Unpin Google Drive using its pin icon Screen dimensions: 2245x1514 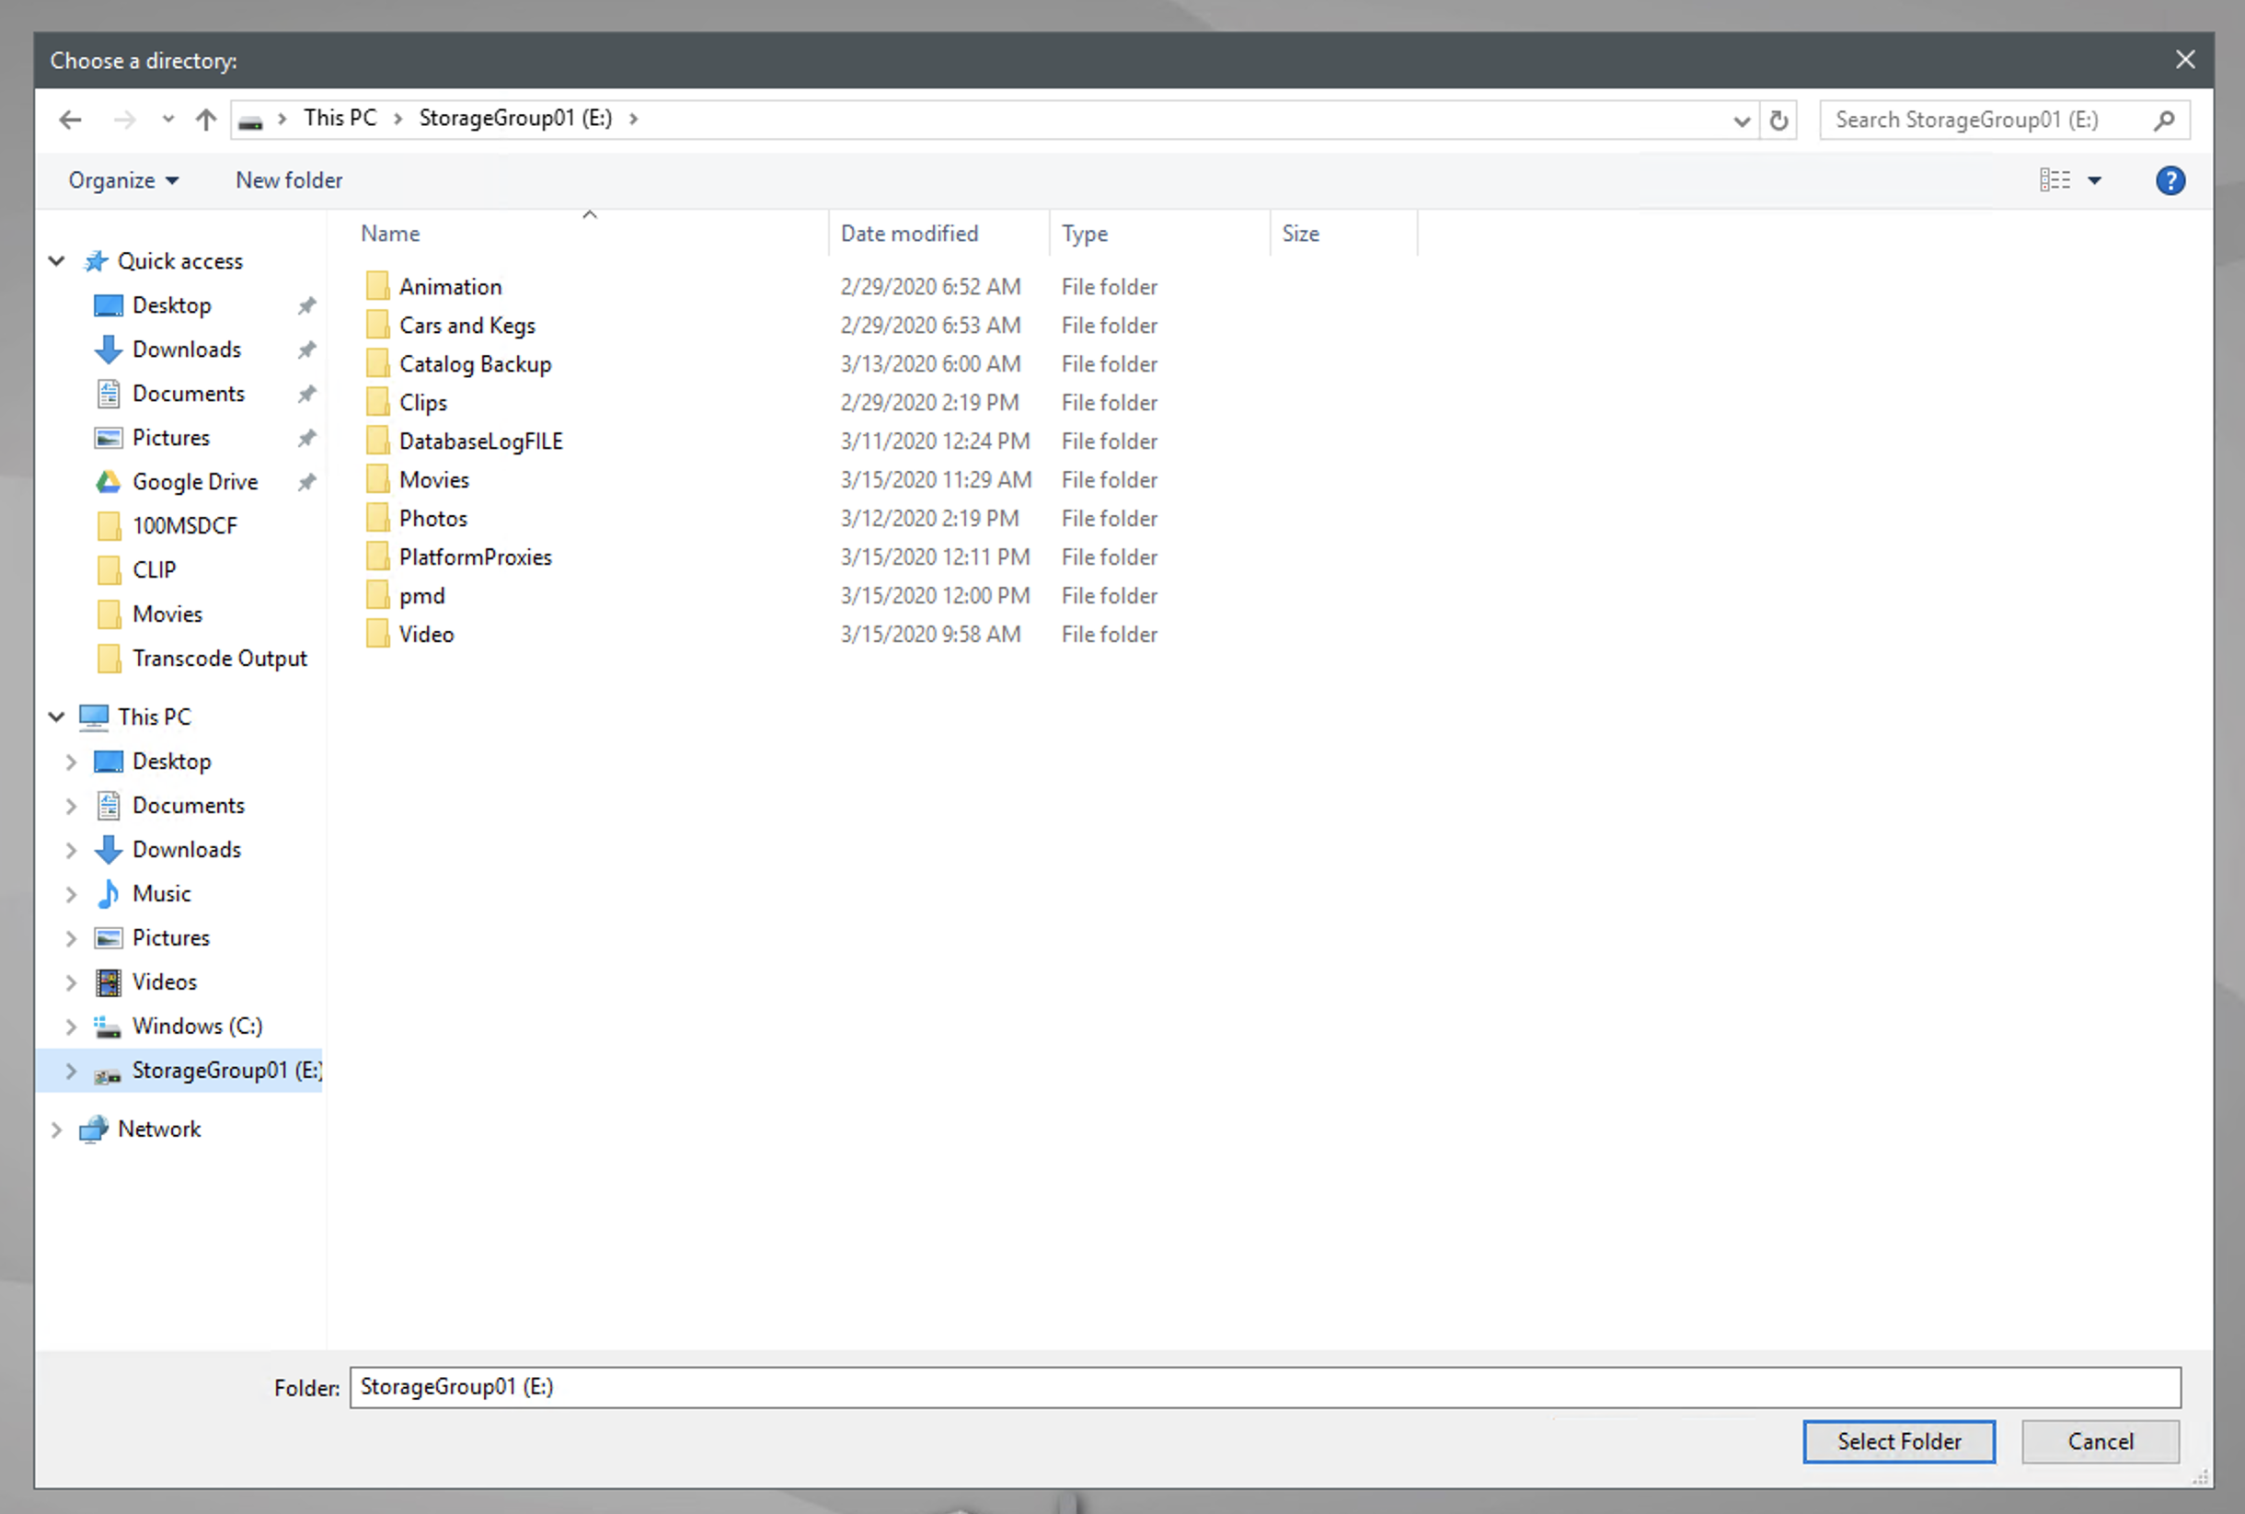[x=307, y=483]
